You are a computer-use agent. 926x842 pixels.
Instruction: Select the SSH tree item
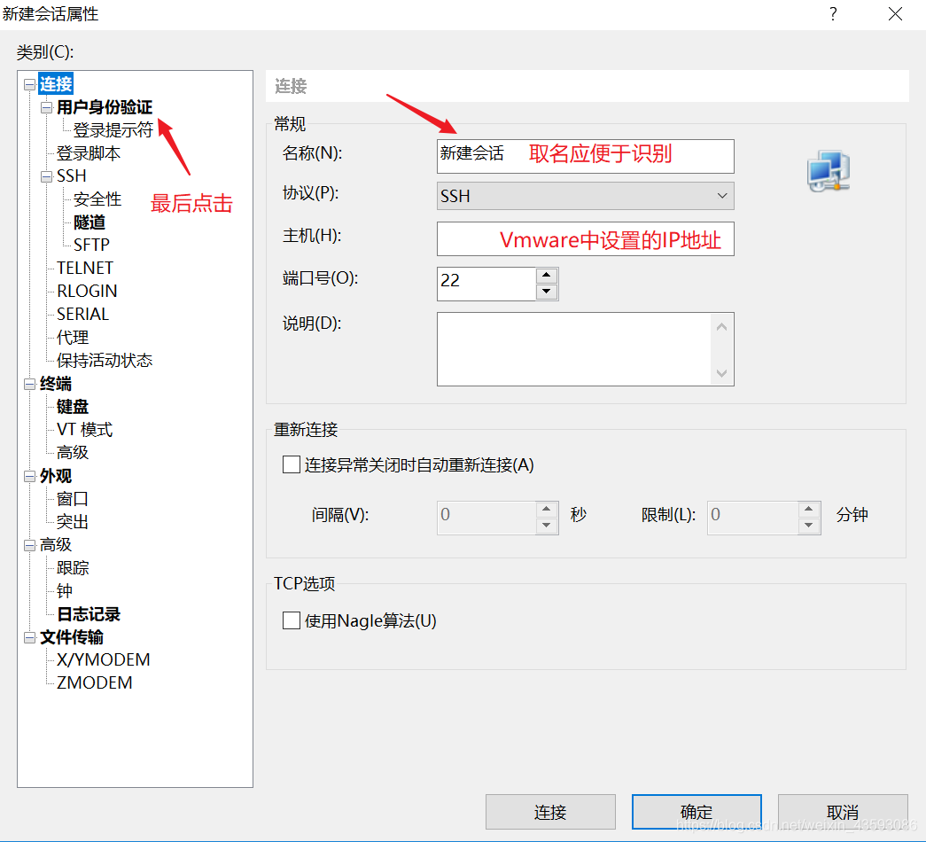(x=72, y=176)
